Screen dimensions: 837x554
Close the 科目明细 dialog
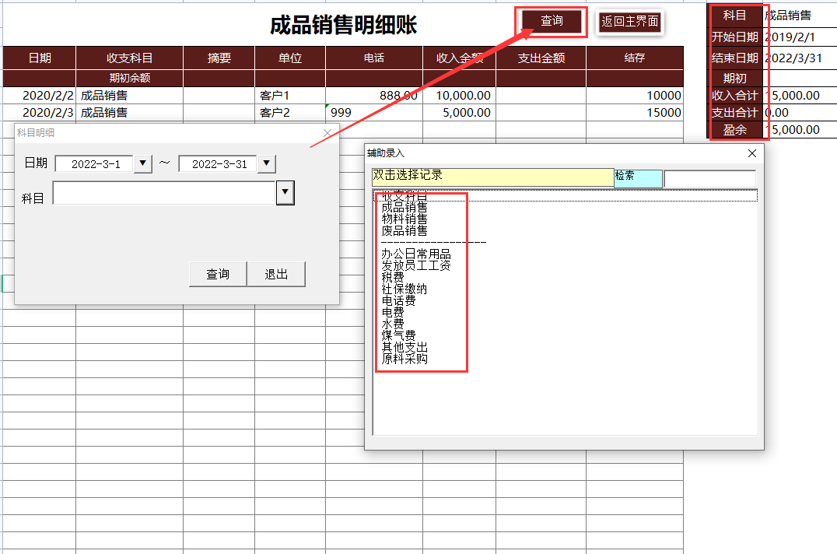point(326,133)
